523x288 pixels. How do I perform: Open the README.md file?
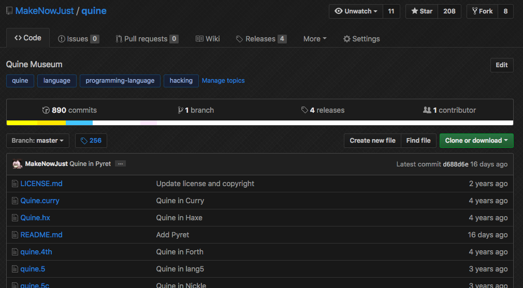click(41, 235)
